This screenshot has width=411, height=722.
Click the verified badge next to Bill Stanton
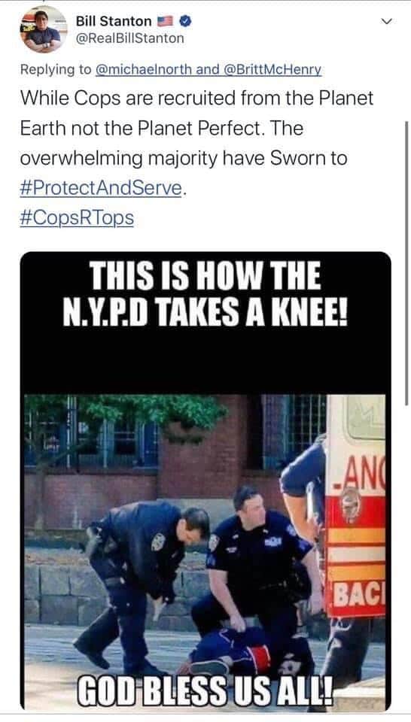(185, 21)
